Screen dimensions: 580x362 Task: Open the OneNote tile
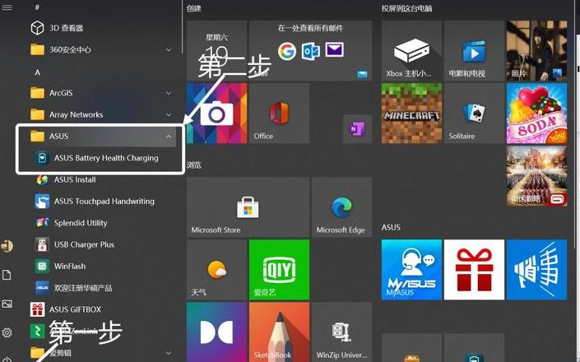pyautogui.click(x=357, y=128)
